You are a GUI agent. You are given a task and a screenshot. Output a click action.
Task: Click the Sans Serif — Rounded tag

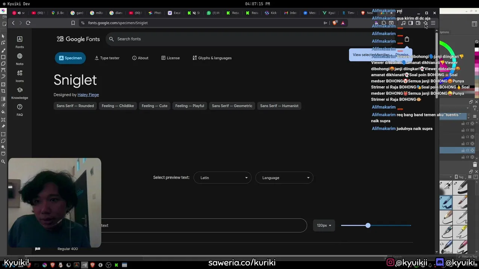click(75, 106)
